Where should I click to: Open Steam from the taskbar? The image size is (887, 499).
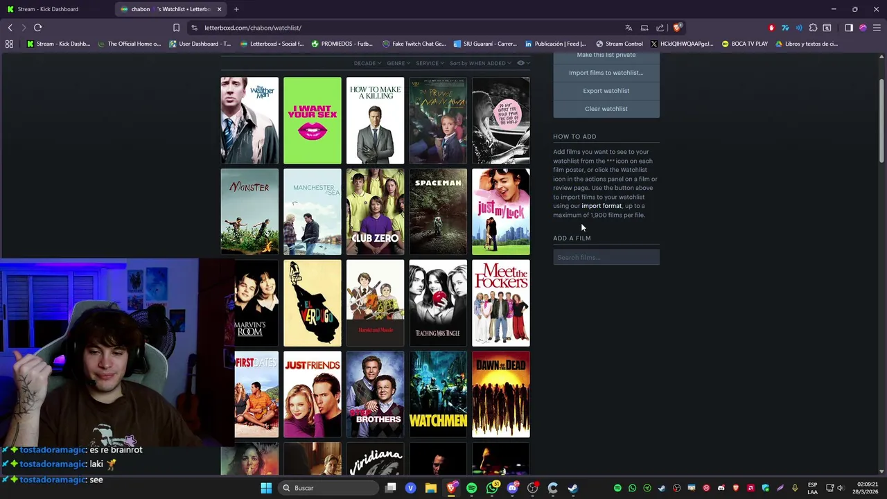573,488
